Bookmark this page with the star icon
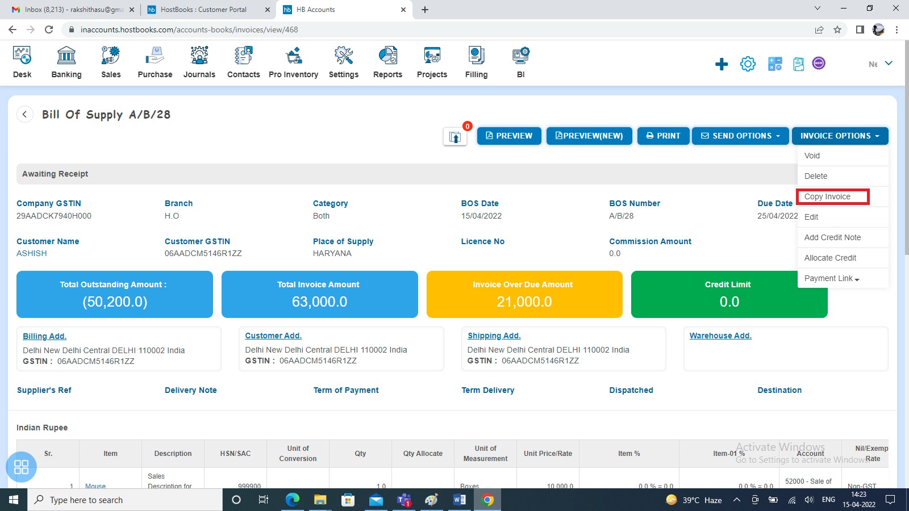This screenshot has height=511, width=909. 837,30
